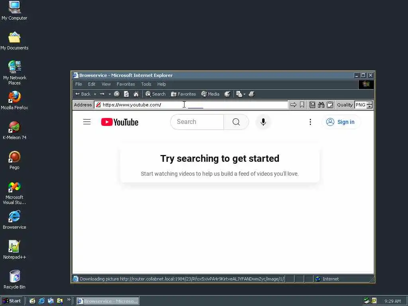The height and width of the screenshot is (306, 408).
Task: Open the Tools menu
Action: (x=146, y=84)
